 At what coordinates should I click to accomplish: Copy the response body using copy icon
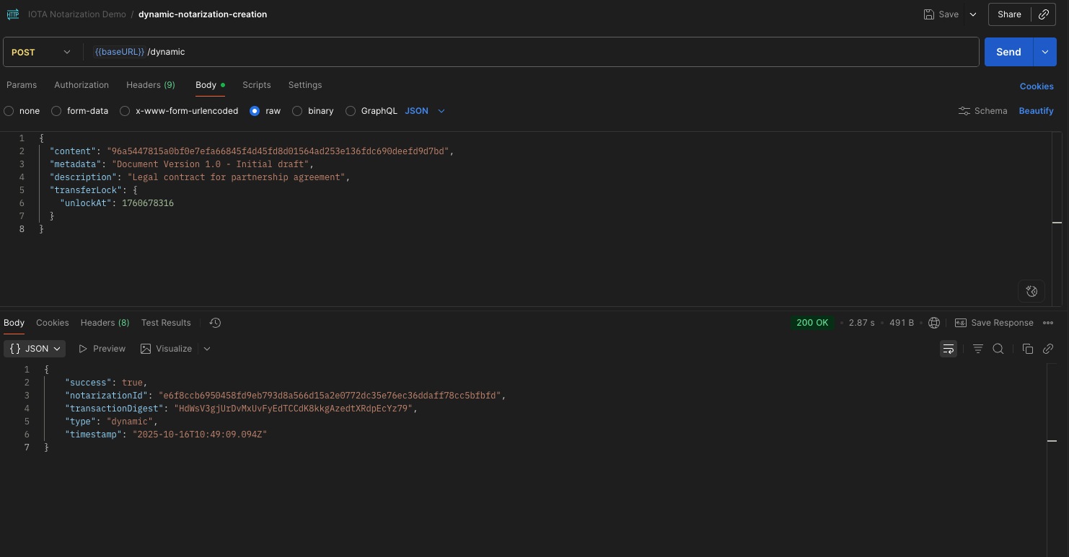1028,348
